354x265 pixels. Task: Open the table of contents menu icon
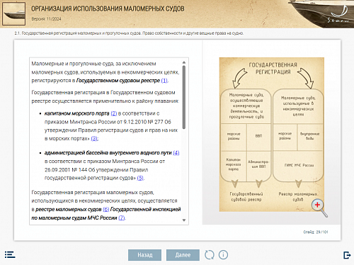[x=10, y=254]
